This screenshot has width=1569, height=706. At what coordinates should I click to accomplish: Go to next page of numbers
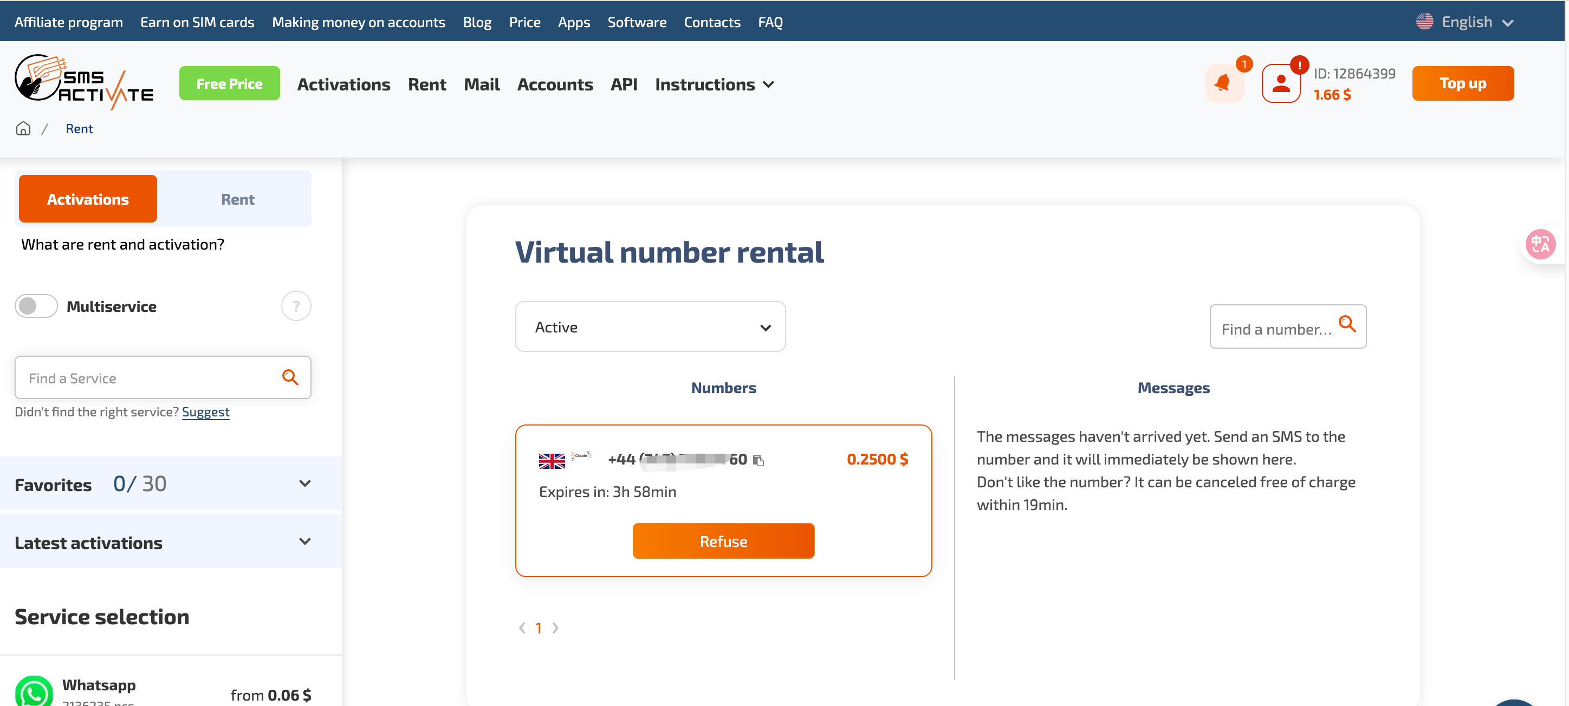(x=555, y=628)
